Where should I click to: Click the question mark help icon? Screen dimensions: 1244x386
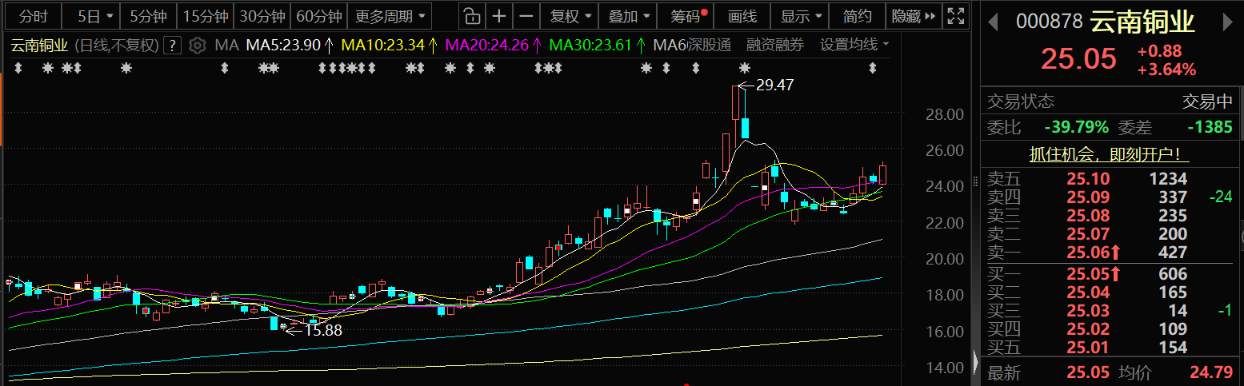point(172,46)
